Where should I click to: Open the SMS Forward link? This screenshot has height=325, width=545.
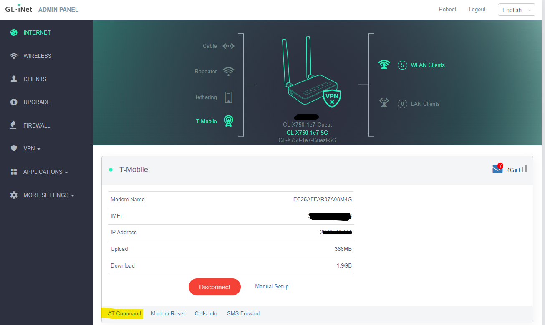pyautogui.click(x=244, y=313)
